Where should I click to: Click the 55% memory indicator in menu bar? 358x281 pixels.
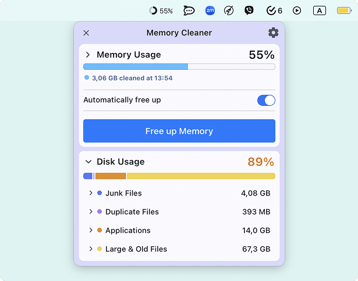coord(161,10)
